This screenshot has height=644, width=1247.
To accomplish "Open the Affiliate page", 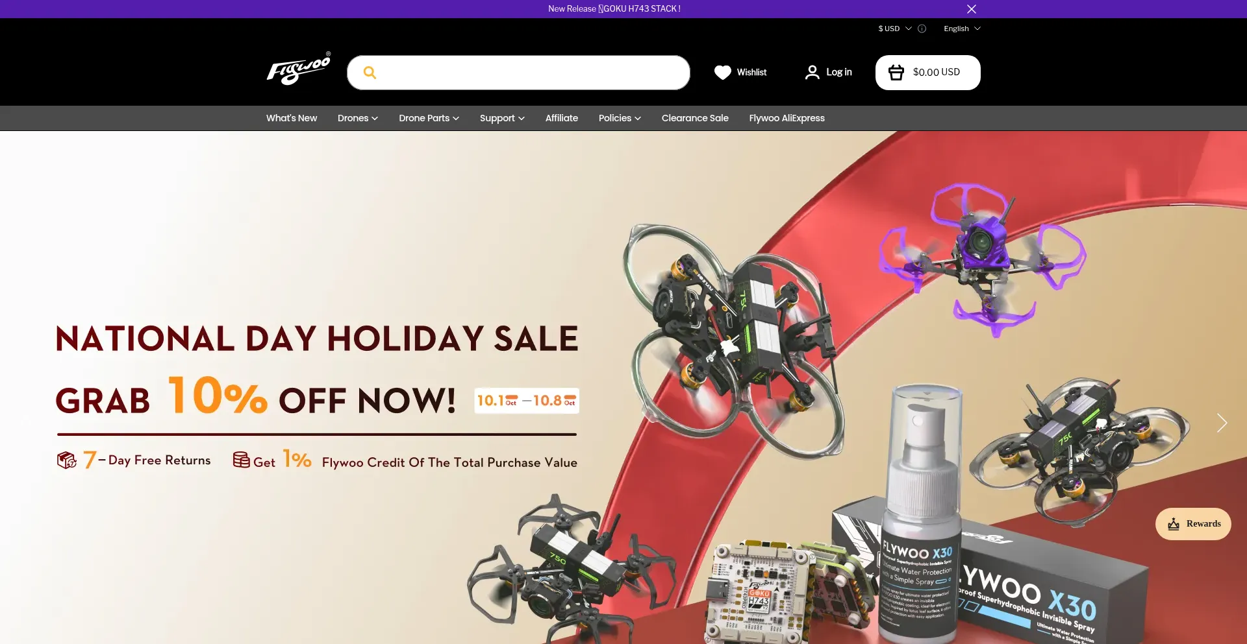I will point(562,118).
